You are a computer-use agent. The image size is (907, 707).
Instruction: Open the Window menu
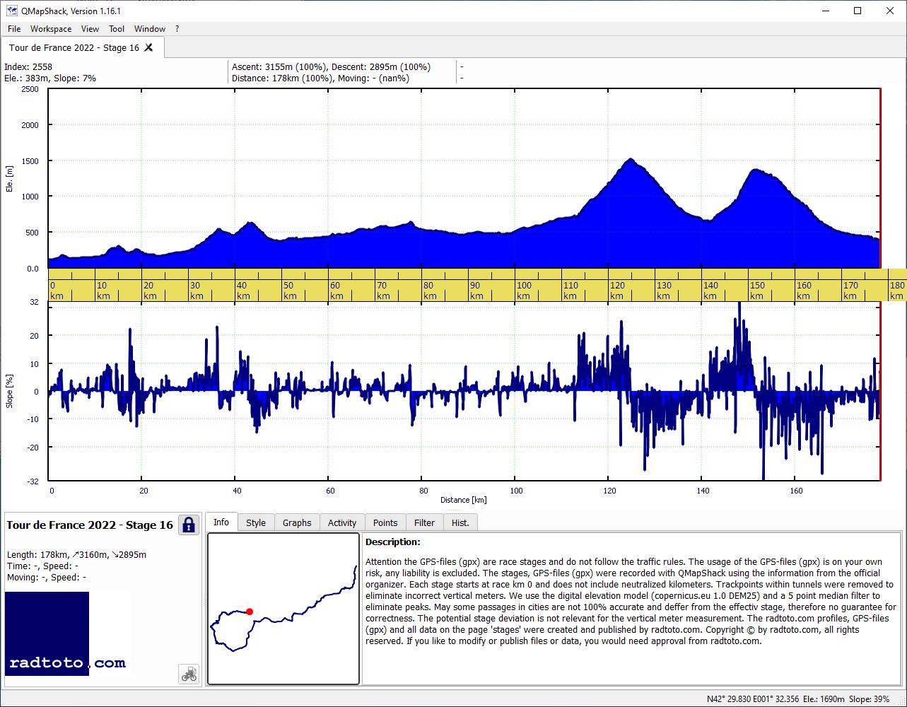[150, 29]
